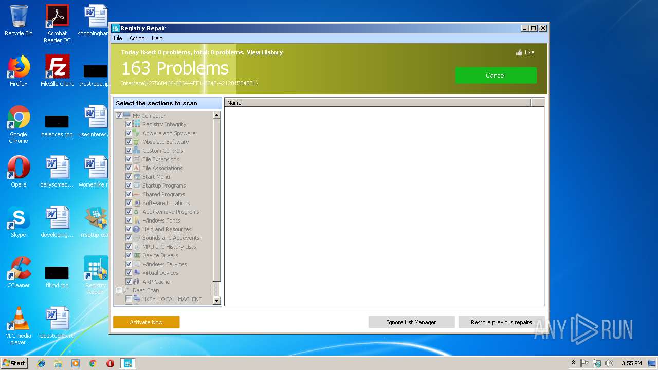The width and height of the screenshot is (658, 370).
Task: Click the section list scroll-up arrow
Action: (216, 116)
